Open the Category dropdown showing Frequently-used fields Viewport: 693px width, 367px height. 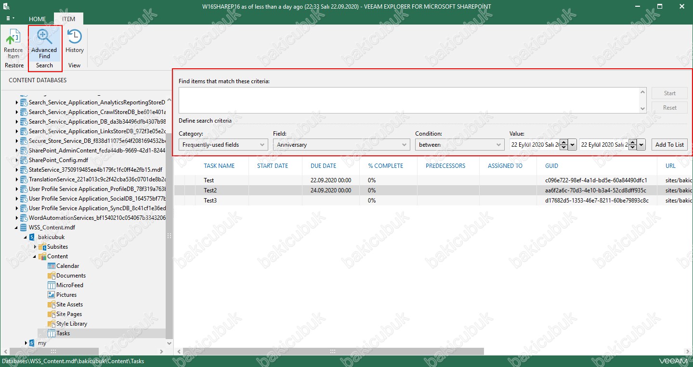pos(223,144)
